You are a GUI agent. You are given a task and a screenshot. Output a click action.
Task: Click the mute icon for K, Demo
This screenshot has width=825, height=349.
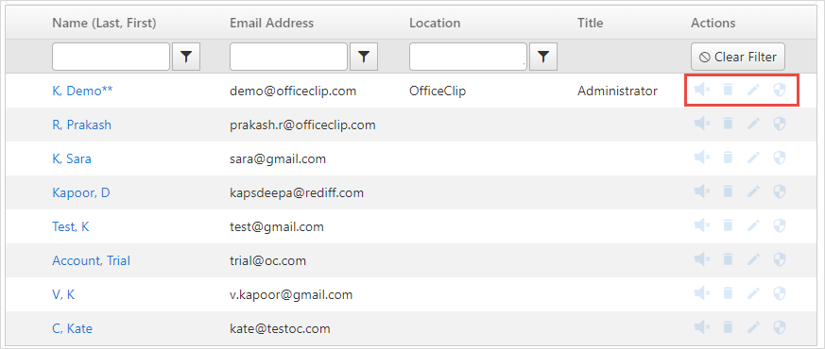[x=702, y=91]
